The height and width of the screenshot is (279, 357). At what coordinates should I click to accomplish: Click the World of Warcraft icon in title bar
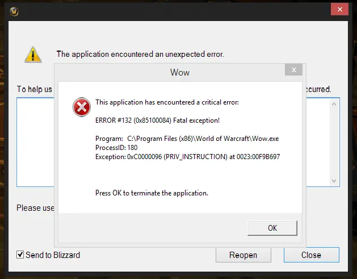point(14,11)
